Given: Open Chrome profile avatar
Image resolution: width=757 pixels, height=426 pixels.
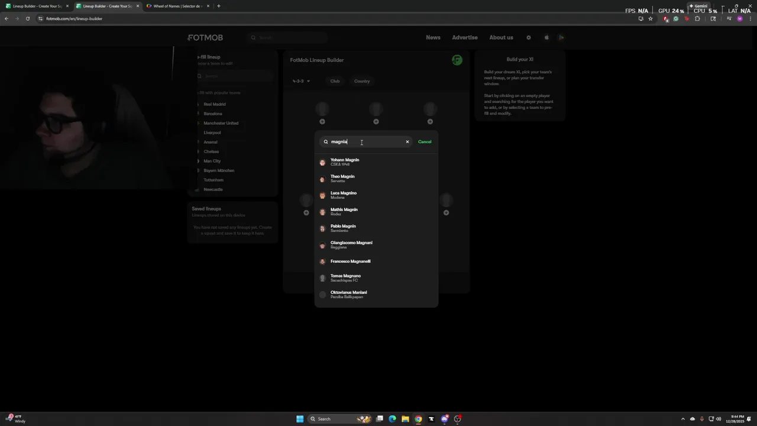Looking at the screenshot, I should (x=739, y=18).
